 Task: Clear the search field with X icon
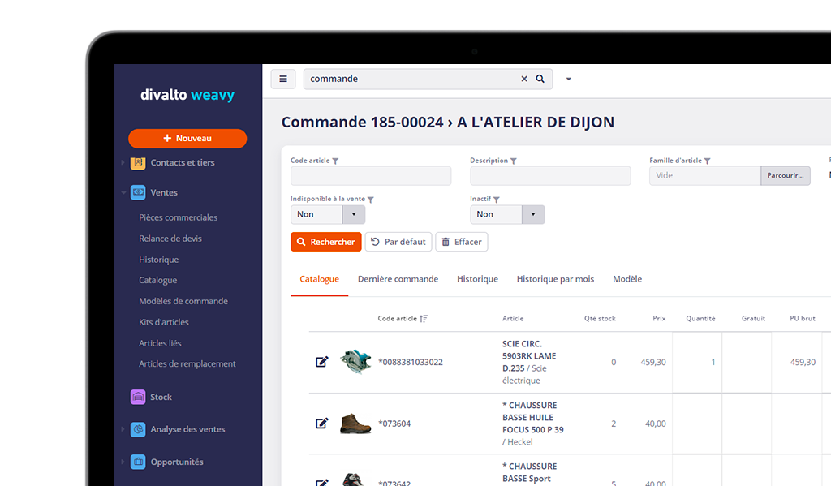click(524, 79)
